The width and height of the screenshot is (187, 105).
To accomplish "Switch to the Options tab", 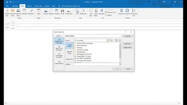I will [x=29, y=6].
